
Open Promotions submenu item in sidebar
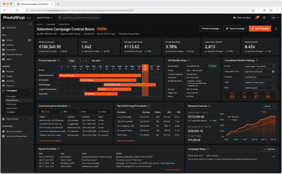coord(11,105)
